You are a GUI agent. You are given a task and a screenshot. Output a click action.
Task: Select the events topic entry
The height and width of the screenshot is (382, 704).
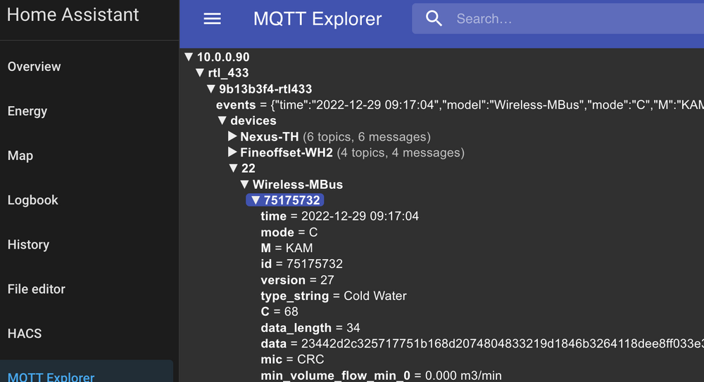(236, 105)
